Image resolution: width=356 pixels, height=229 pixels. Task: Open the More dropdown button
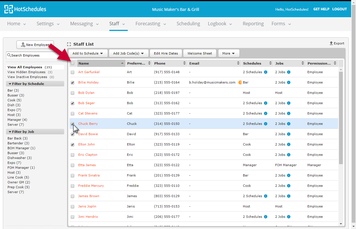(x=229, y=53)
